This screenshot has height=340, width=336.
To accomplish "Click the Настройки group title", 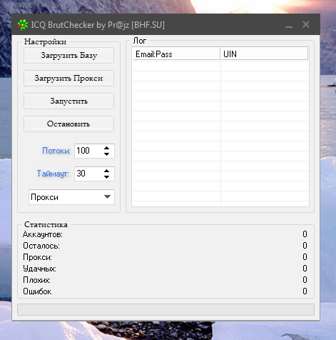I will tap(45, 41).
